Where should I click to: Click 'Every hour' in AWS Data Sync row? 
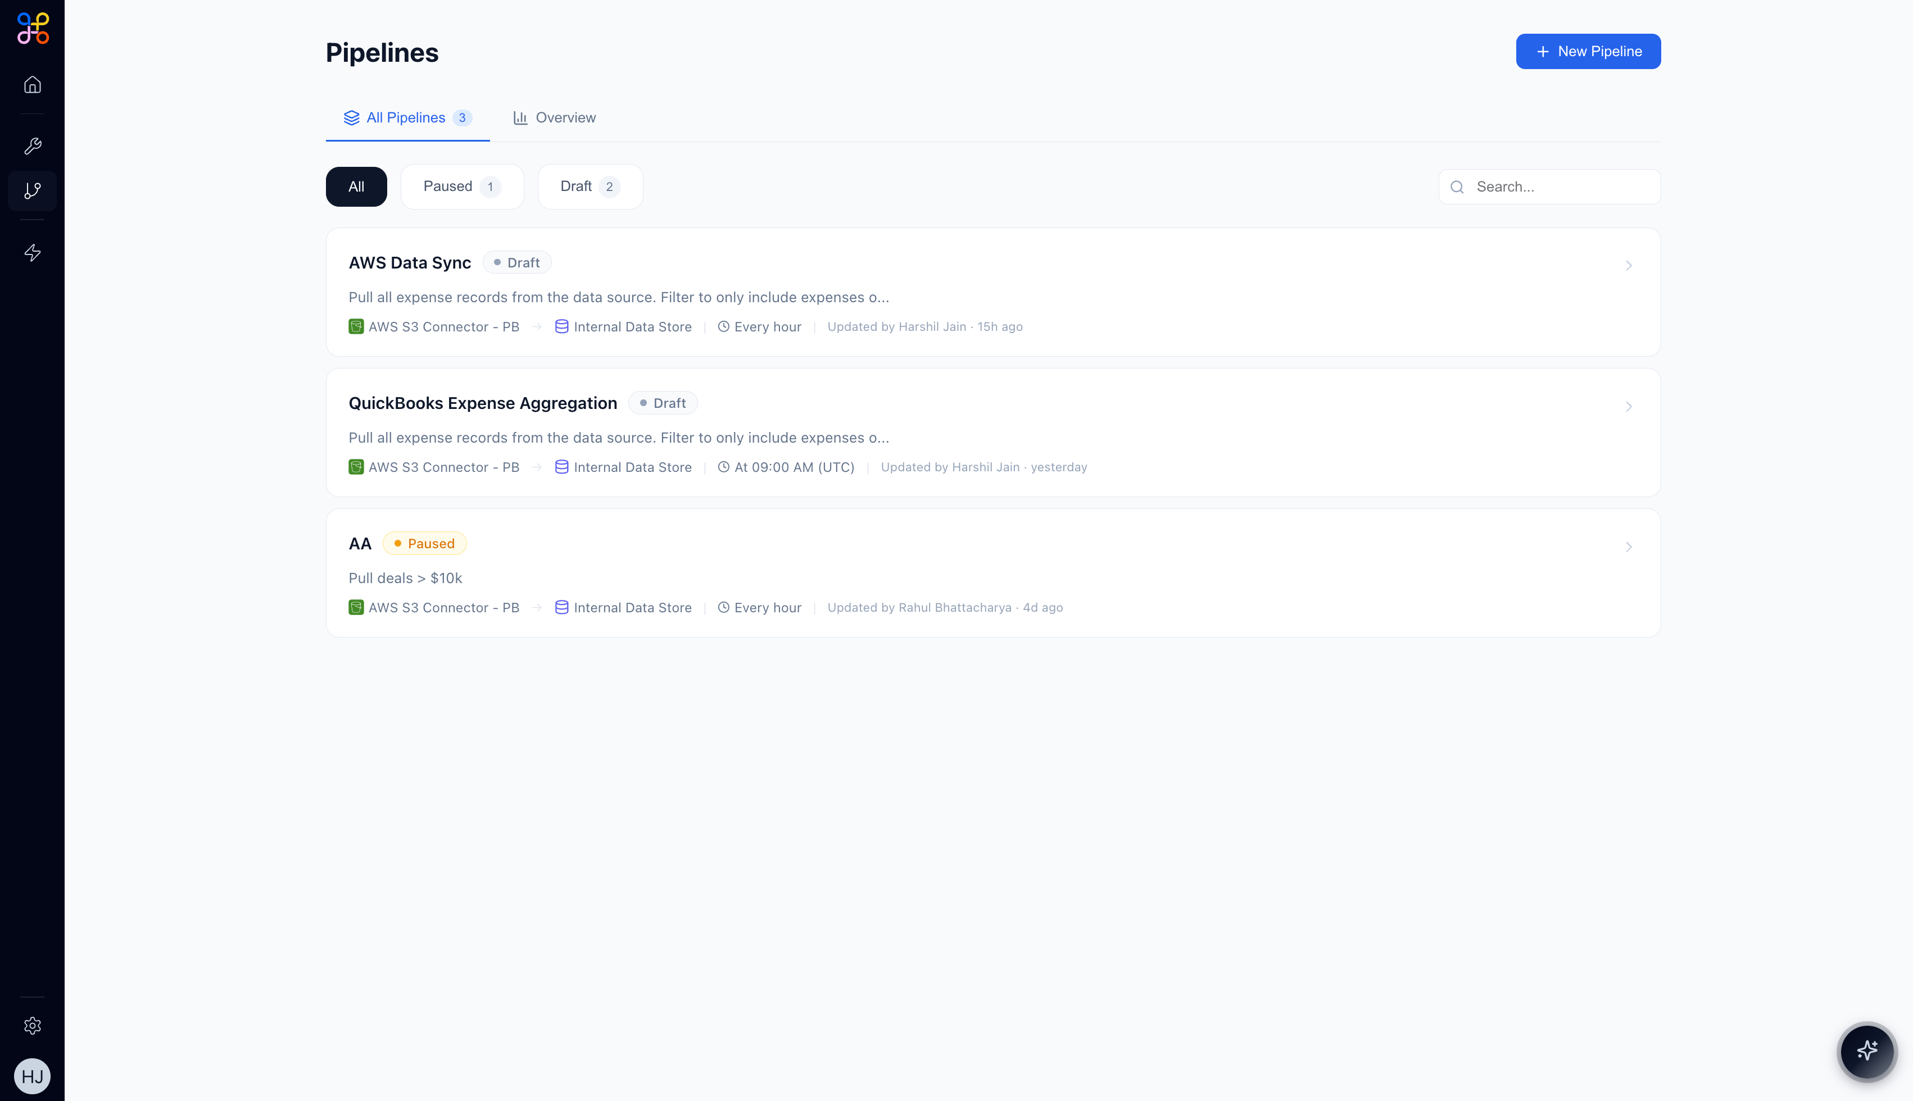(768, 327)
